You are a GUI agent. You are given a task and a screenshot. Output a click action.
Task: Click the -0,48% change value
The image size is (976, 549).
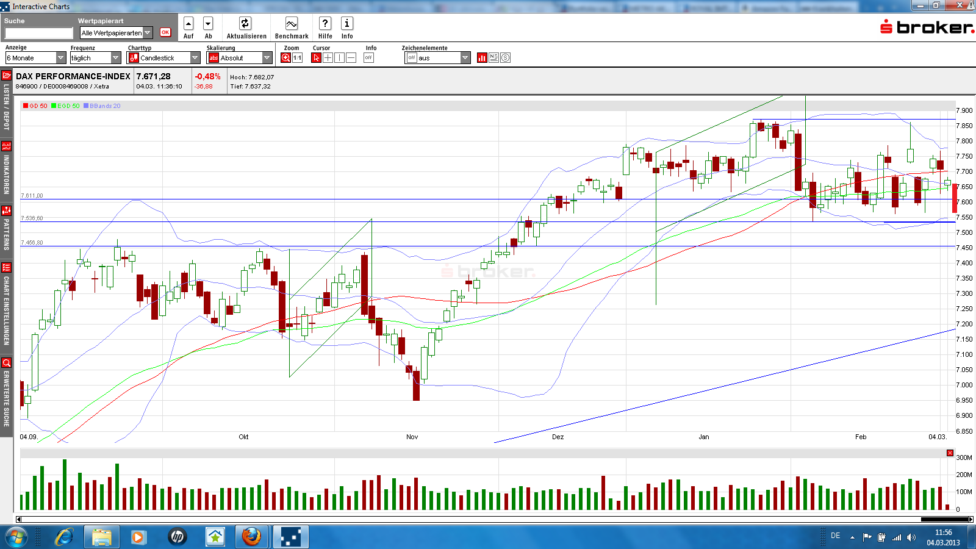coord(207,76)
